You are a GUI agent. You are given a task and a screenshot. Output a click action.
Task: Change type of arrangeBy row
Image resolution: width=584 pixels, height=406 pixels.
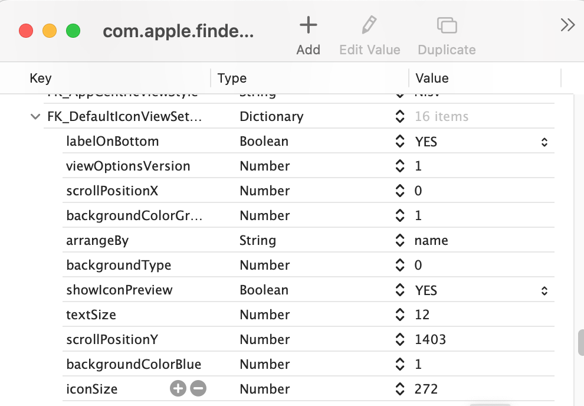click(x=400, y=241)
